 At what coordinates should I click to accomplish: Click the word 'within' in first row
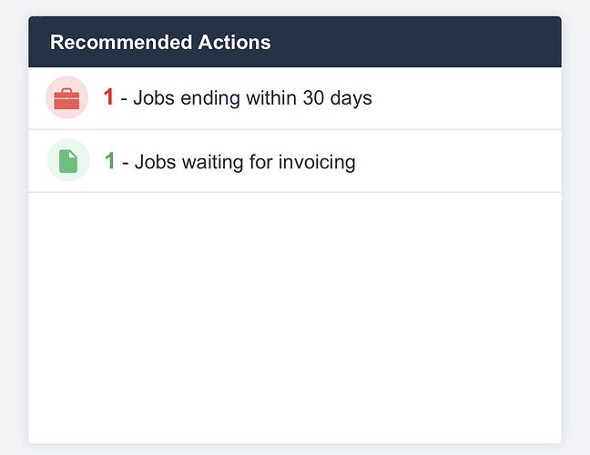(271, 97)
